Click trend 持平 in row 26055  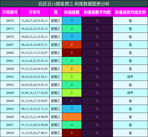(130, 77)
